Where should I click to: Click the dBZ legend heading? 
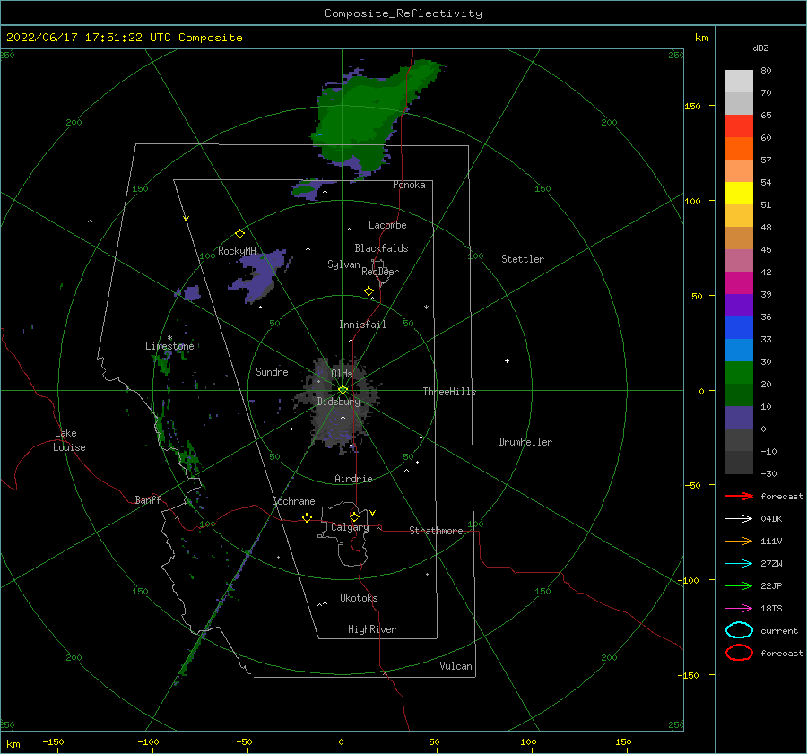click(x=760, y=48)
